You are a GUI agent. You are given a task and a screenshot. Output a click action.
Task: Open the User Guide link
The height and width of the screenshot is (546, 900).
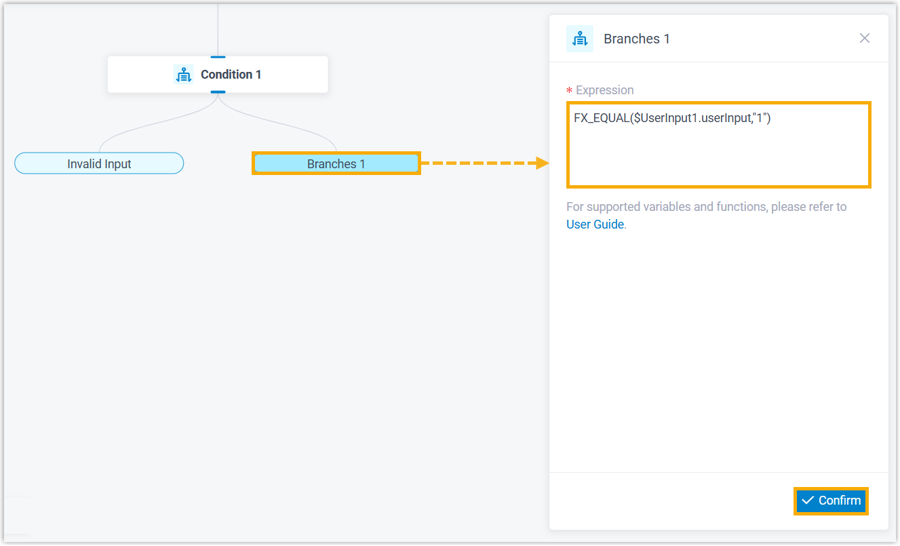pos(595,225)
